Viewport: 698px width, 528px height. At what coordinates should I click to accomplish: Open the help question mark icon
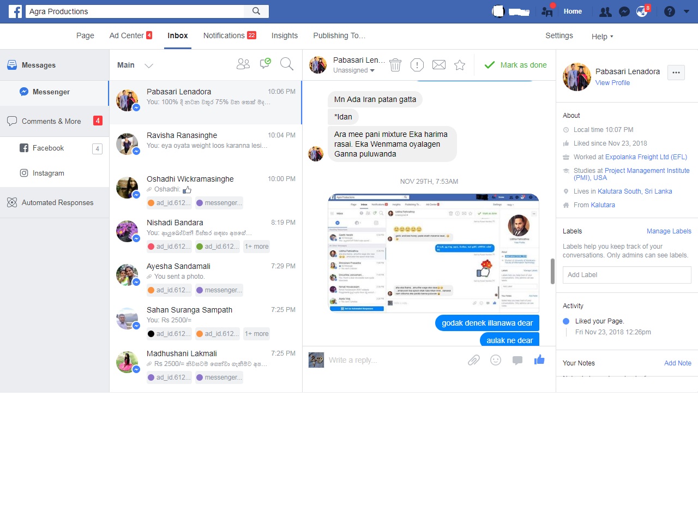pyautogui.click(x=670, y=11)
